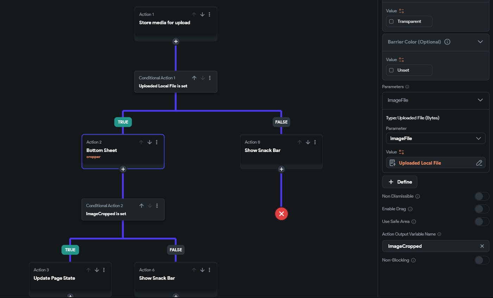Turn on Enable Drag switch

tap(481, 209)
